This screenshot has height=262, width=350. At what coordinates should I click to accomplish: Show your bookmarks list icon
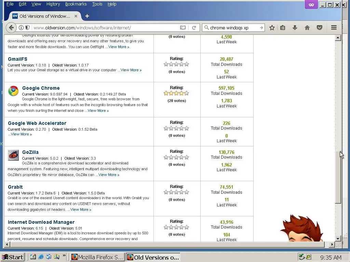(x=283, y=28)
